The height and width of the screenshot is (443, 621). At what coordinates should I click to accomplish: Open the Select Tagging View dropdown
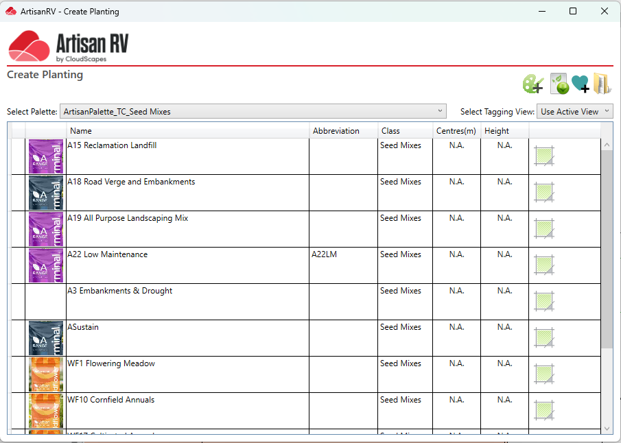click(574, 112)
